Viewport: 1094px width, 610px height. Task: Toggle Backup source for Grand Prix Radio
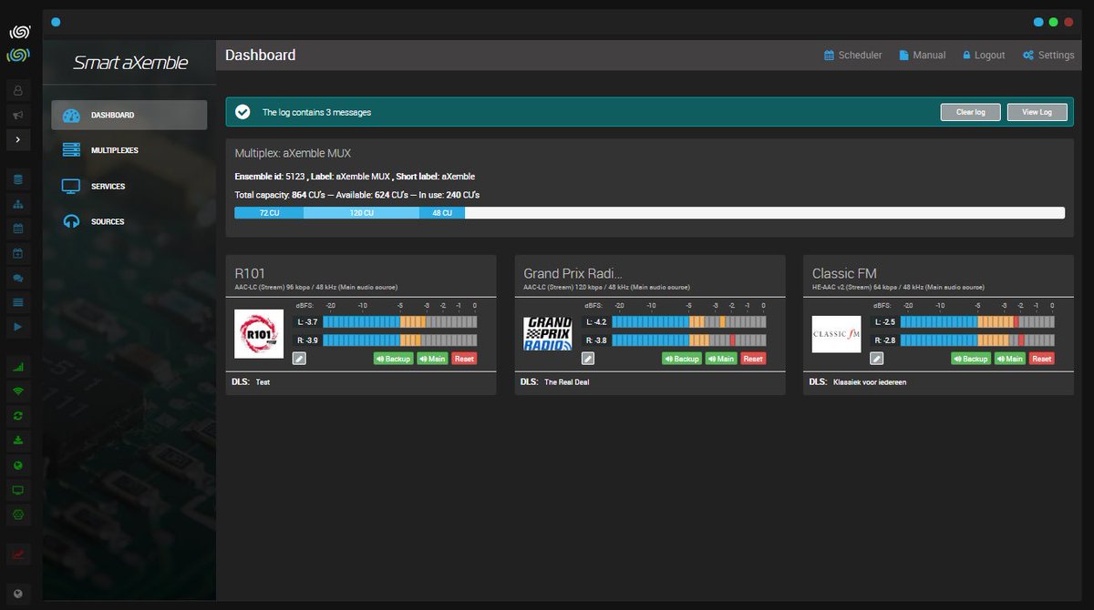(x=681, y=359)
